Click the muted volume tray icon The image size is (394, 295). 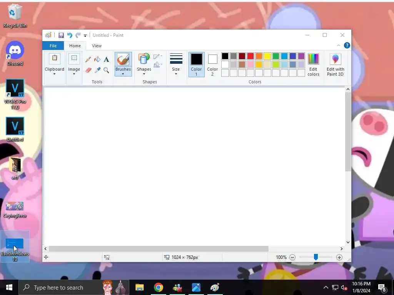coord(344,287)
